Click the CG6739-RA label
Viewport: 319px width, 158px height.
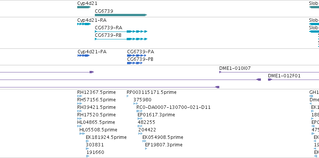tap(109, 28)
